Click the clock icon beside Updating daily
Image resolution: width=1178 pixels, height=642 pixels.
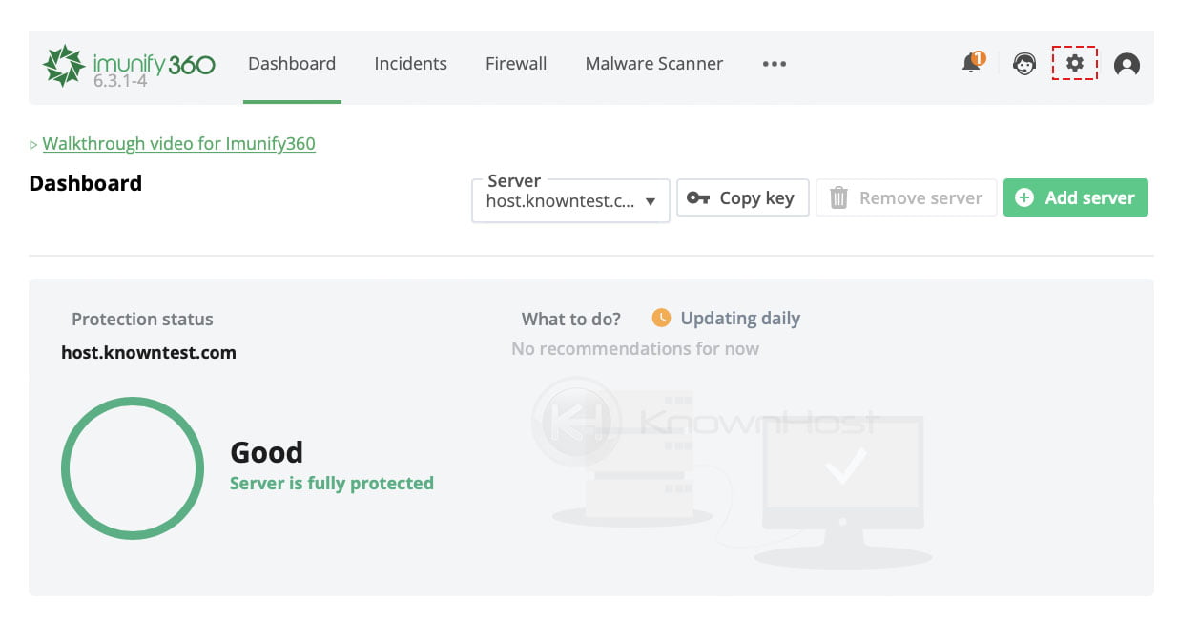pyautogui.click(x=661, y=318)
